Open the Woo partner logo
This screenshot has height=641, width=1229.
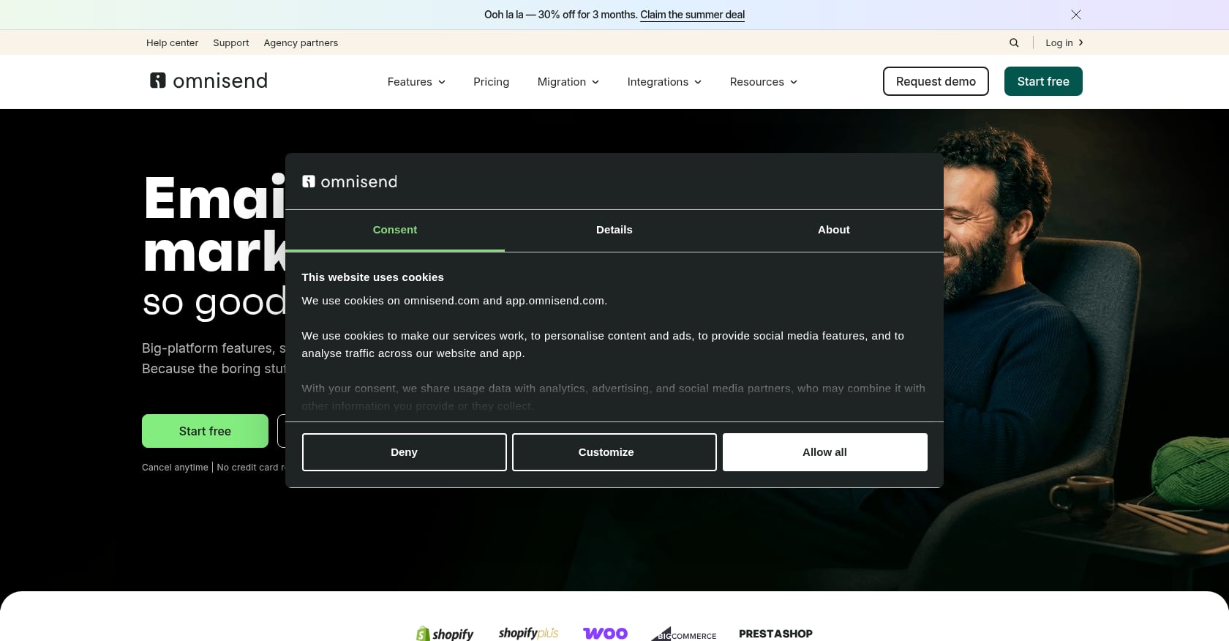pyautogui.click(x=605, y=633)
